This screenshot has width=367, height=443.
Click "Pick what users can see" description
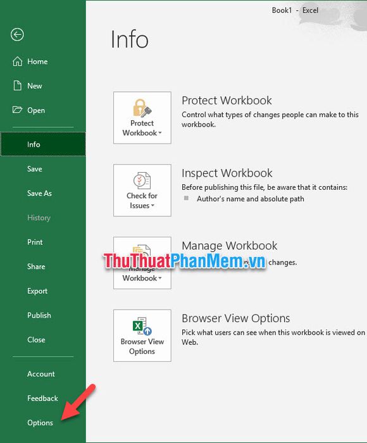click(x=273, y=337)
